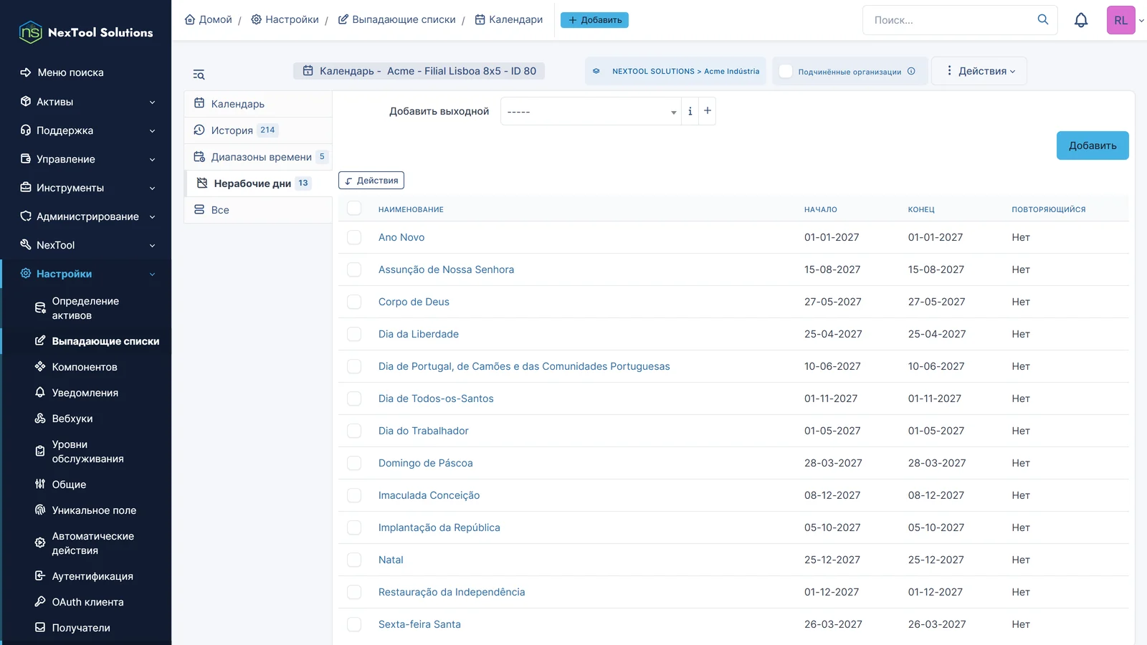Check the Dia do Trabalhador checkbox
Viewport: 1147px width, 645px height.
[x=354, y=431]
